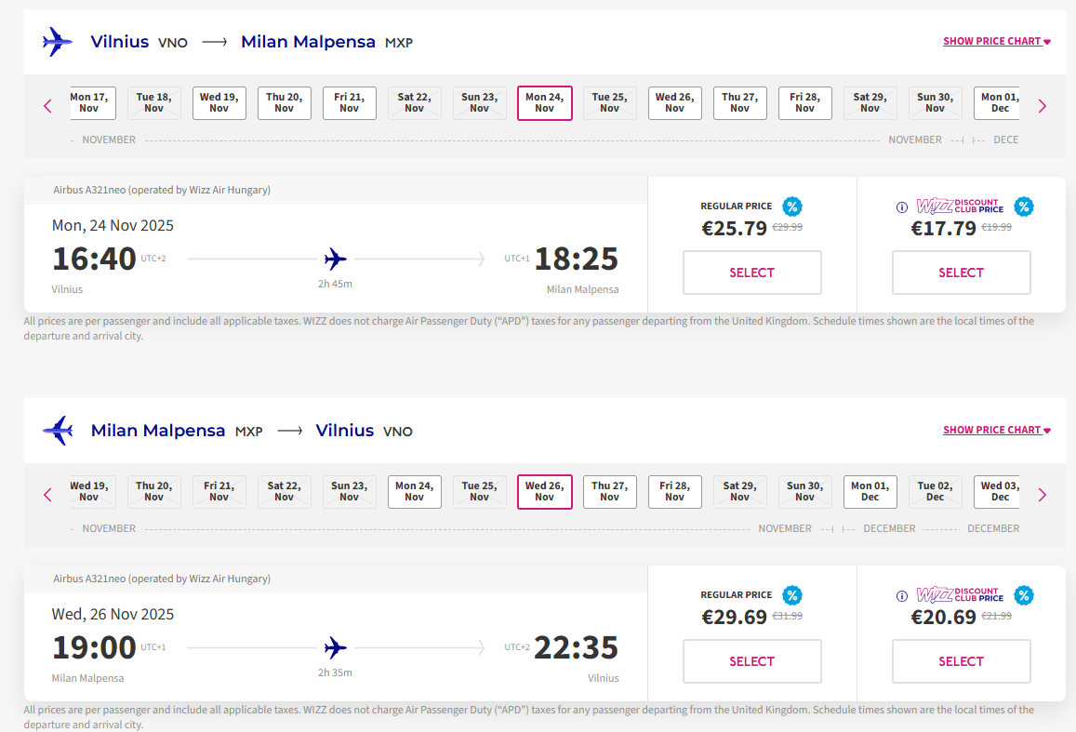Choose Fri 21, Nov in outbound date strip
Screen dimensions: 1076x732
click(x=349, y=102)
